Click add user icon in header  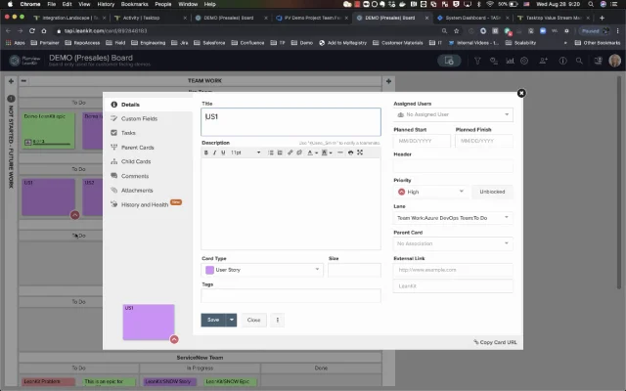click(x=544, y=61)
